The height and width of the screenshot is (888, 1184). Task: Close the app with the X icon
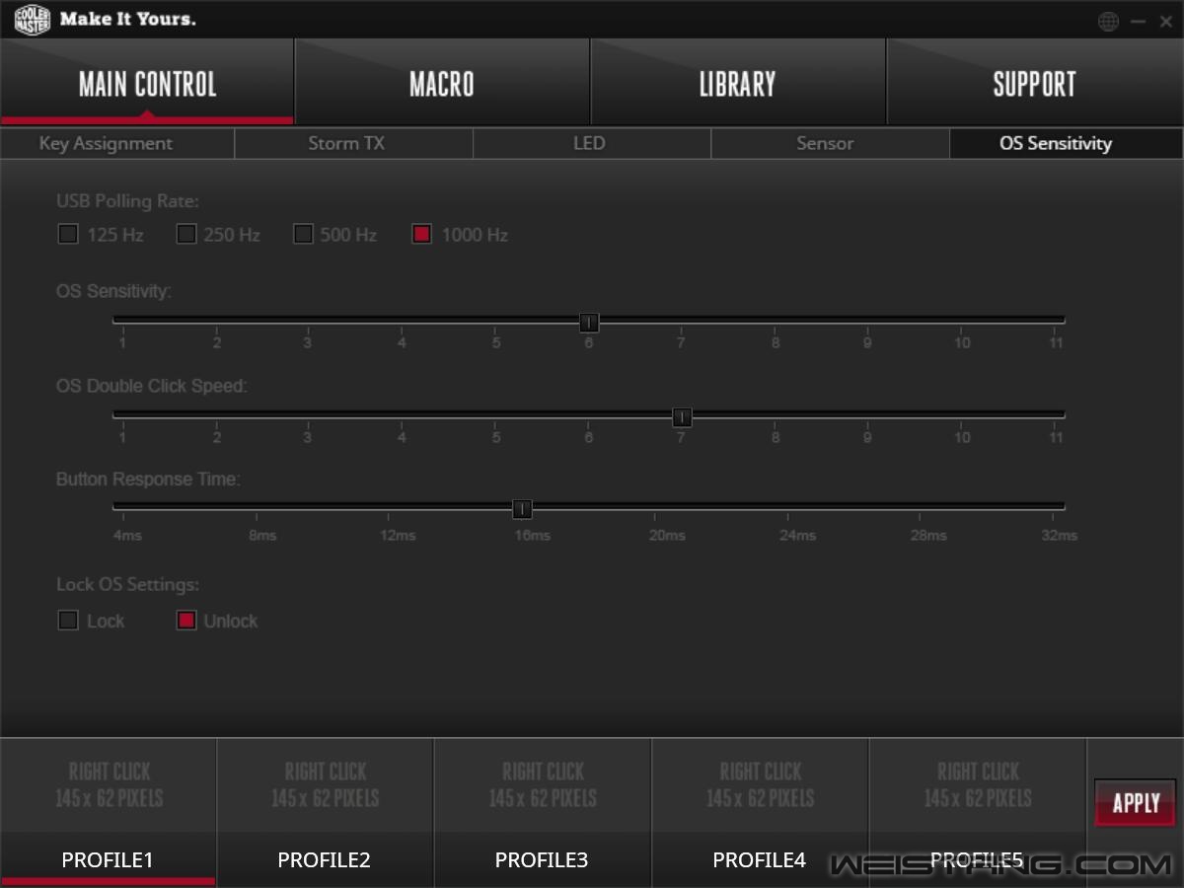point(1165,21)
